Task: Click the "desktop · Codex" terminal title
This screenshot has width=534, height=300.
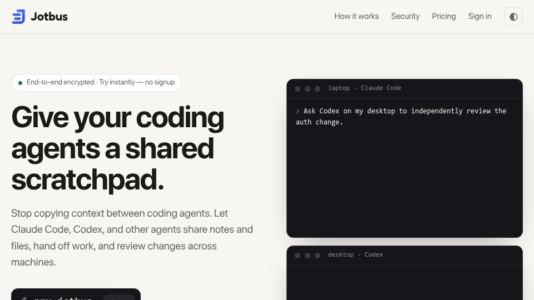Action: [355, 254]
